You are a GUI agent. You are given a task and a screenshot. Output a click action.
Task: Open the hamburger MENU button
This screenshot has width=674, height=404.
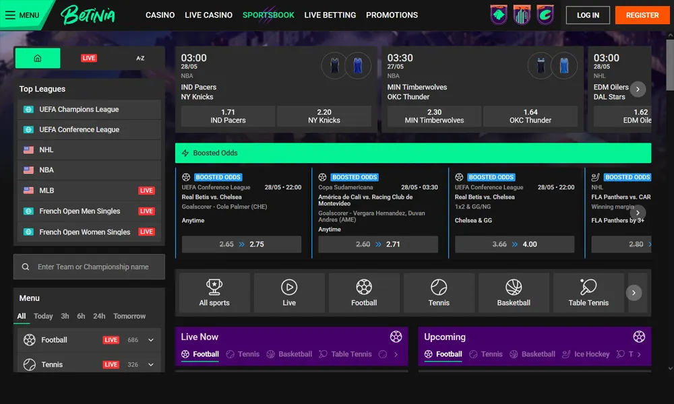[22, 15]
